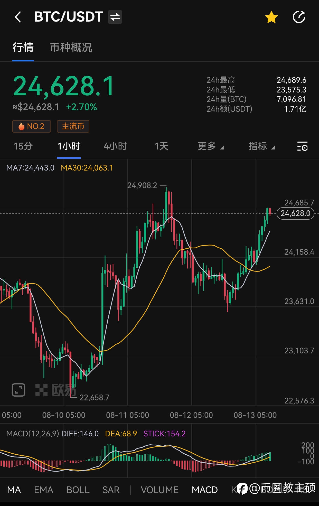The image size is (319, 506).
Task: Open 更多 timeframe dropdown
Action: [x=211, y=146]
